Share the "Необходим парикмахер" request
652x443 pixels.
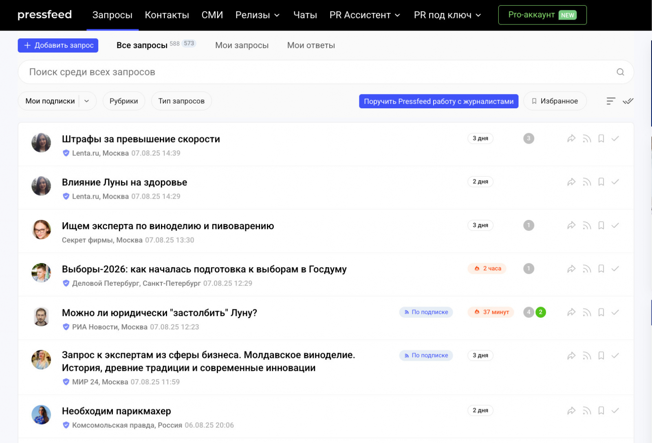point(571,411)
